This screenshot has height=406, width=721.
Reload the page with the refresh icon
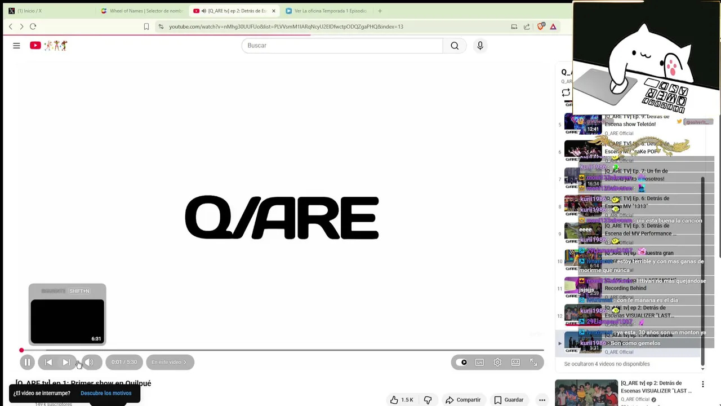coord(33,27)
